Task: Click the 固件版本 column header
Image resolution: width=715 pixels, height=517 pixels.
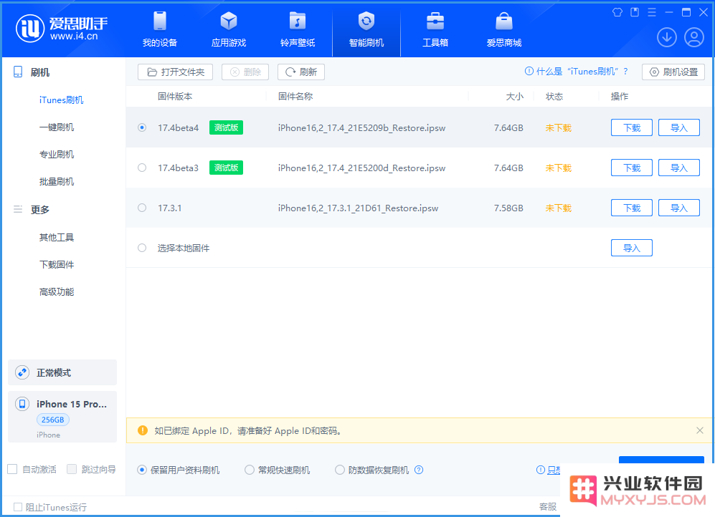Action: click(175, 96)
